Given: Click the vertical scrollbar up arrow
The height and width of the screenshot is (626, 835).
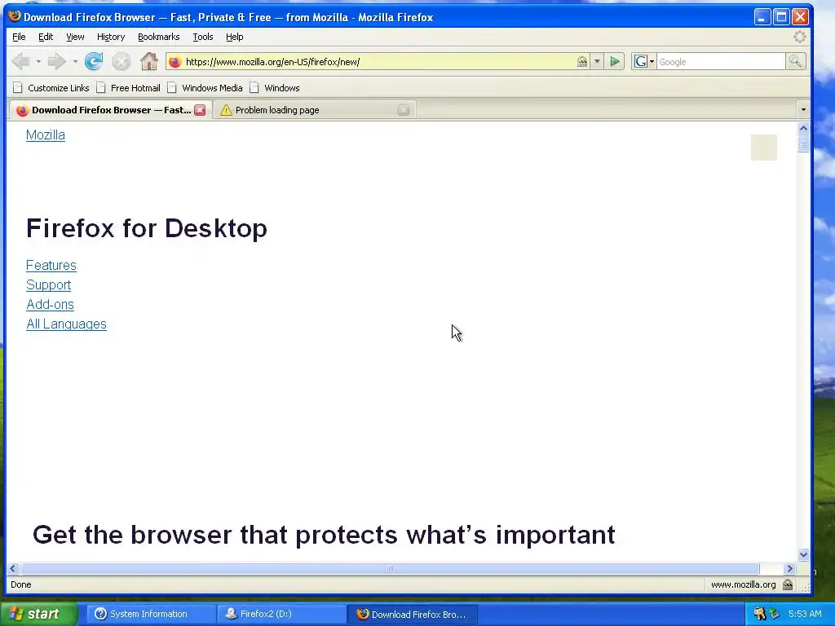Looking at the screenshot, I should (x=803, y=128).
